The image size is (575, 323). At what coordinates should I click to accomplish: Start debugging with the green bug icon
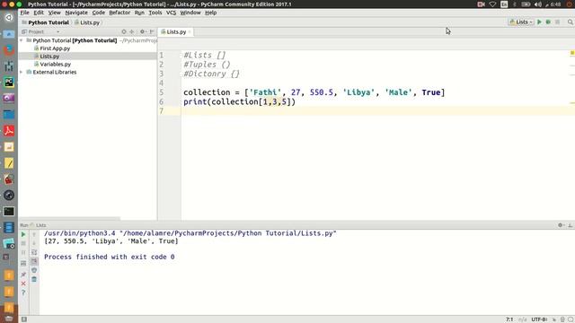pyautogui.click(x=548, y=22)
